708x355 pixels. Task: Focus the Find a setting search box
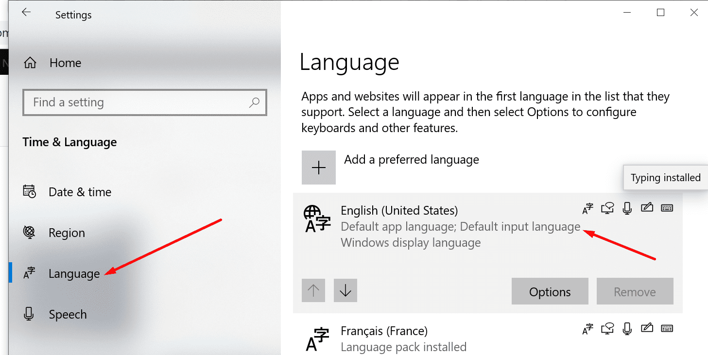pyautogui.click(x=145, y=102)
